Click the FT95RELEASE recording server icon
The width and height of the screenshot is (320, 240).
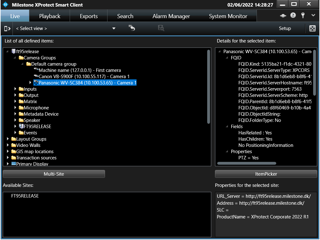(x=21, y=126)
